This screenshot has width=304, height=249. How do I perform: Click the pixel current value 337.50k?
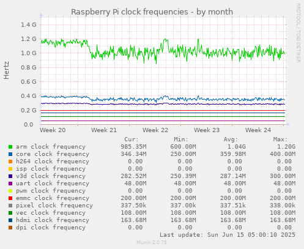click(x=133, y=206)
